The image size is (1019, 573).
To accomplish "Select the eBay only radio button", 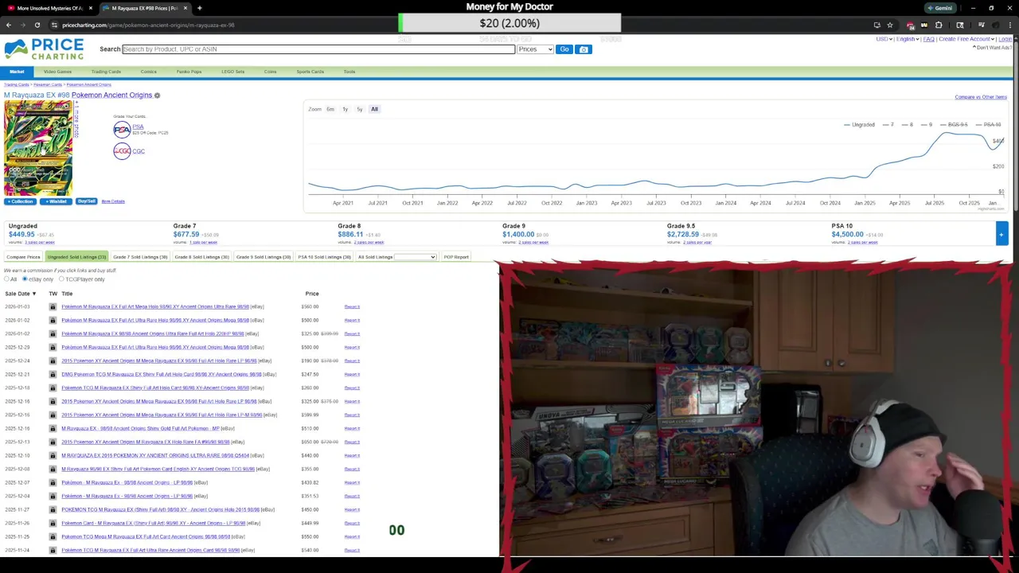I will (x=25, y=279).
